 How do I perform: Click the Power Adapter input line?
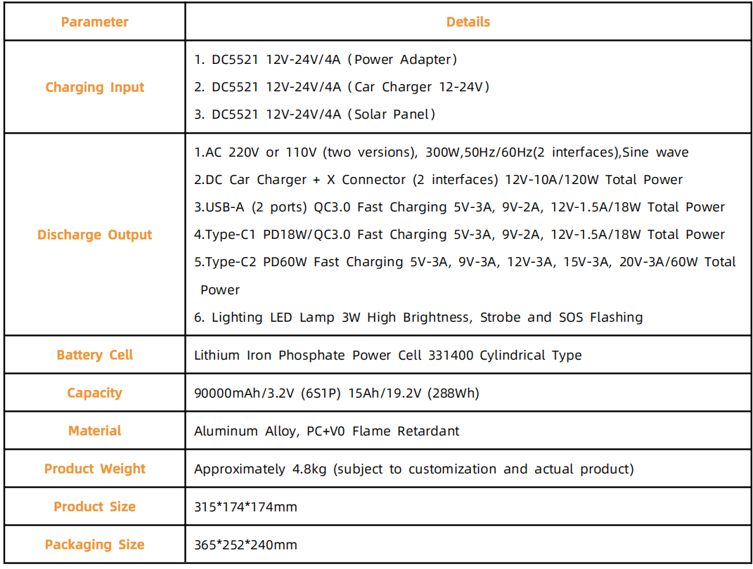coord(326,60)
